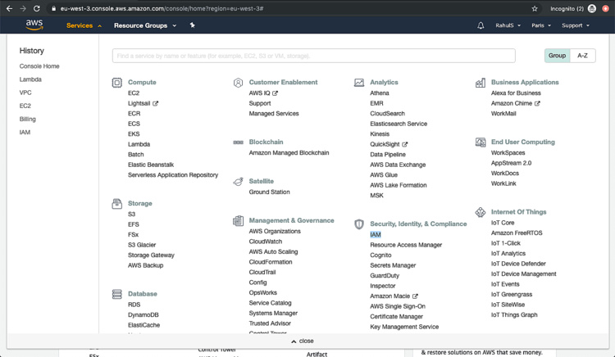The height and width of the screenshot is (357, 615).
Task: Click the pin shortcut icon in navbar
Action: click(x=193, y=25)
